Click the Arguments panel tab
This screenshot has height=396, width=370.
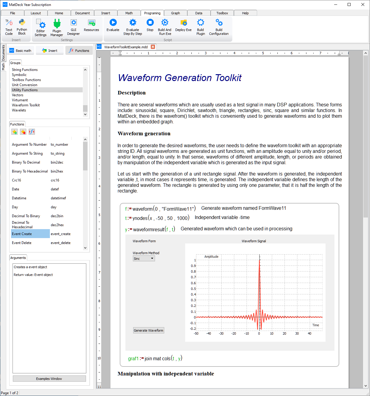(18, 258)
